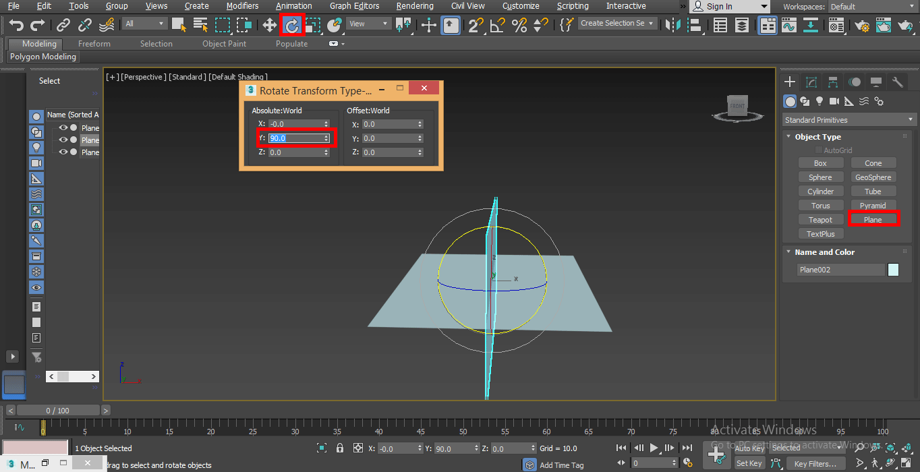Image resolution: width=920 pixels, height=472 pixels.
Task: Select the Select and Move tool
Action: point(270,25)
